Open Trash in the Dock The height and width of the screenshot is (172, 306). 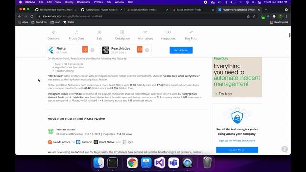(207, 162)
